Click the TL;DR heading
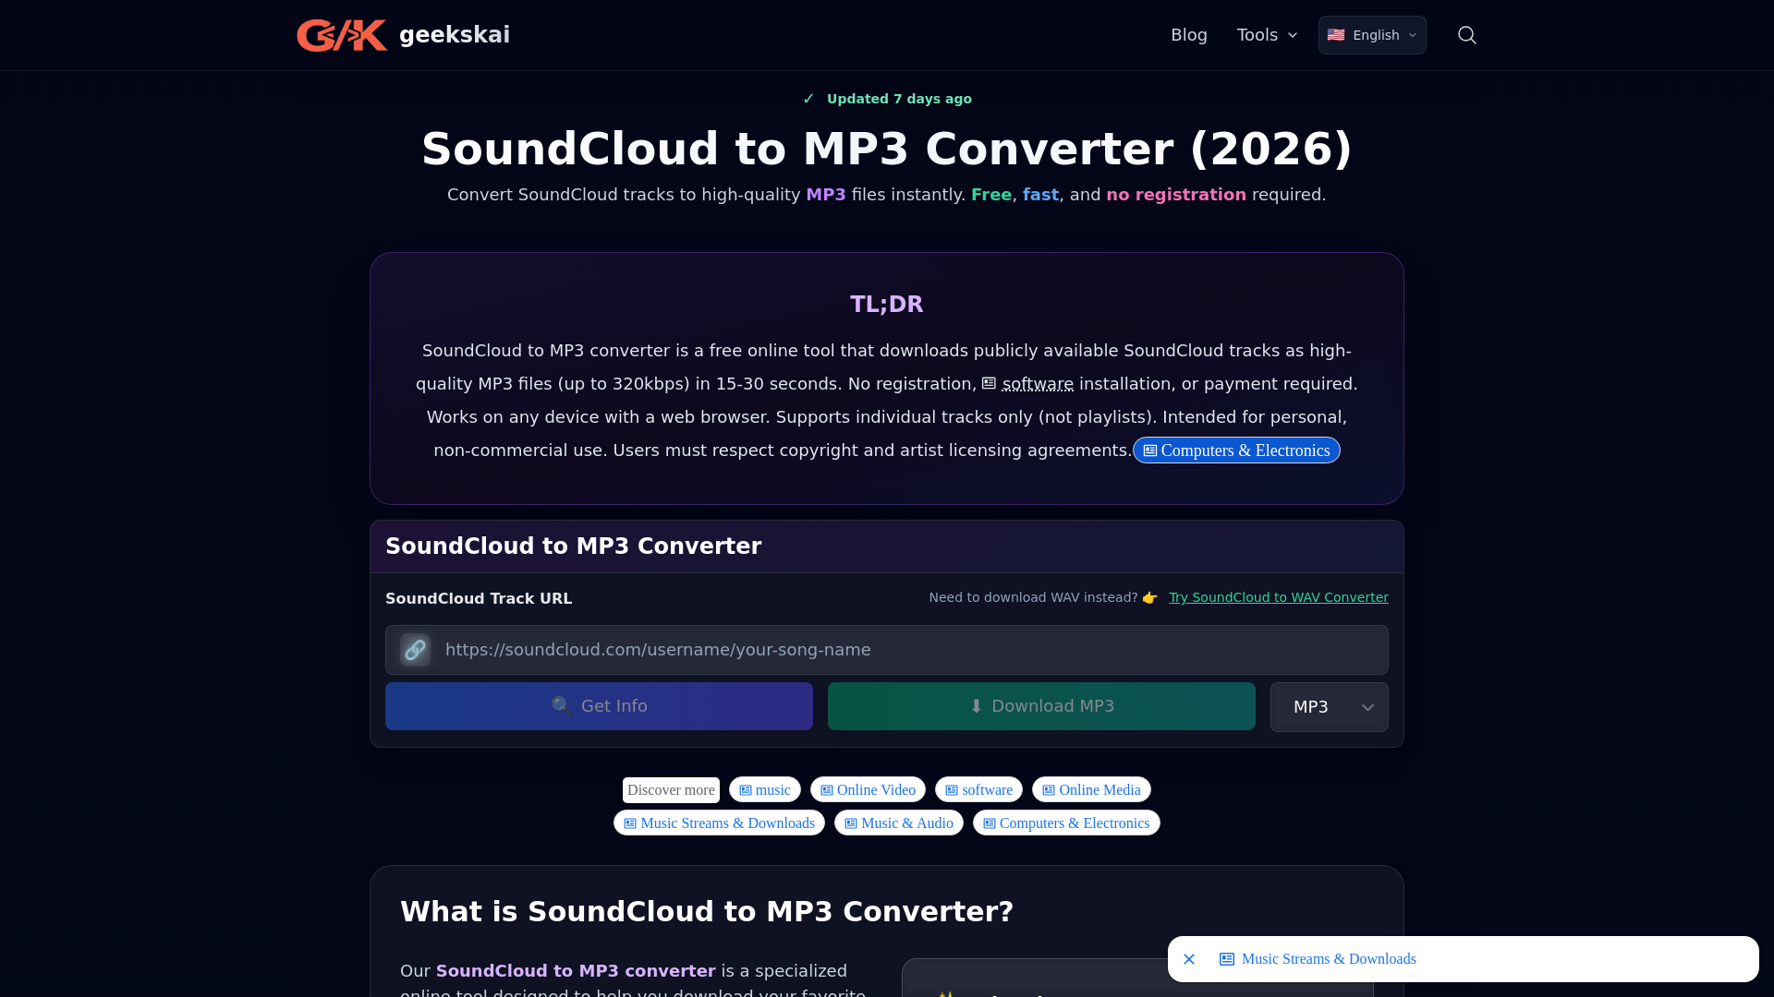Viewport: 1774px width, 997px height. [x=887, y=304]
